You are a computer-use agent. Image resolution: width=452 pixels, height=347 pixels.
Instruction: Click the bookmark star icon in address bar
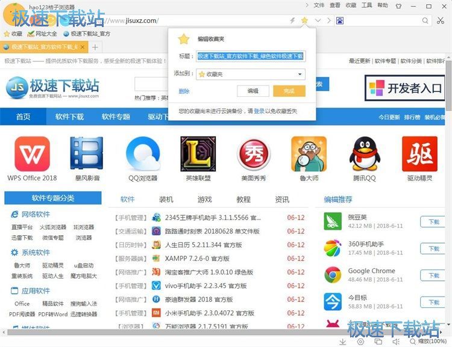click(304, 20)
